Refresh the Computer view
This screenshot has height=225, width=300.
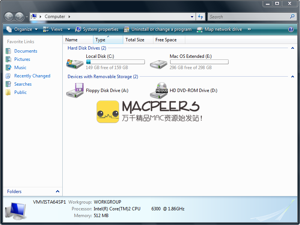coord(201,17)
